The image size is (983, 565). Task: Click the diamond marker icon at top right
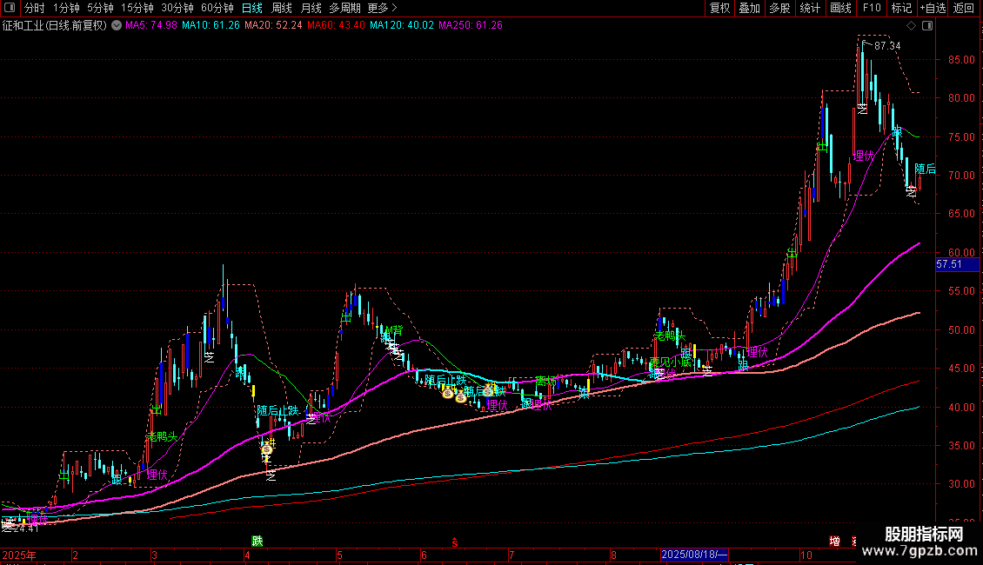click(910, 25)
